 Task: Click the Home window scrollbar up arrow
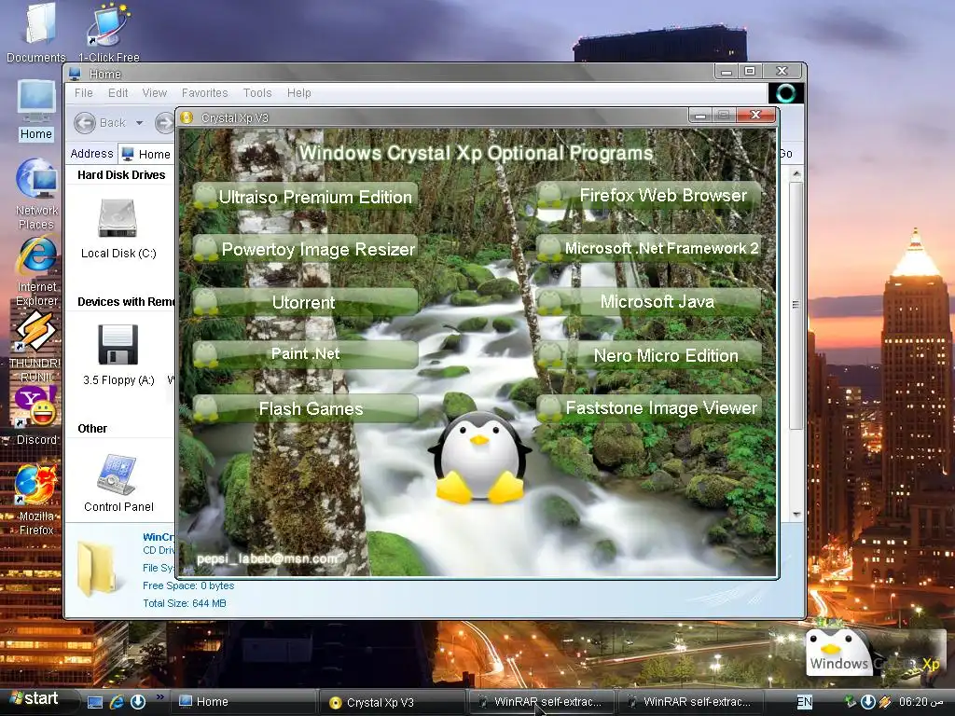(796, 174)
